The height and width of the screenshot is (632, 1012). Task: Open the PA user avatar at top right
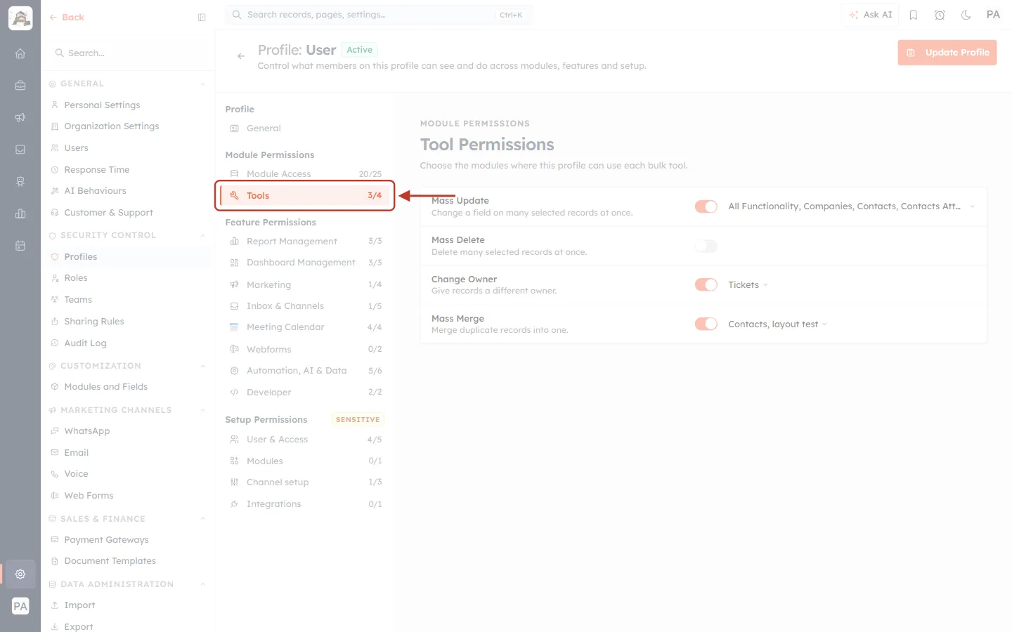pos(993,15)
